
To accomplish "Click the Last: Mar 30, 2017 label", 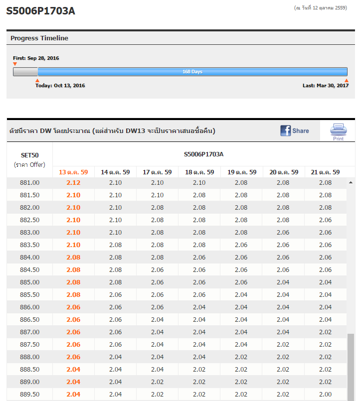I will point(326,85).
